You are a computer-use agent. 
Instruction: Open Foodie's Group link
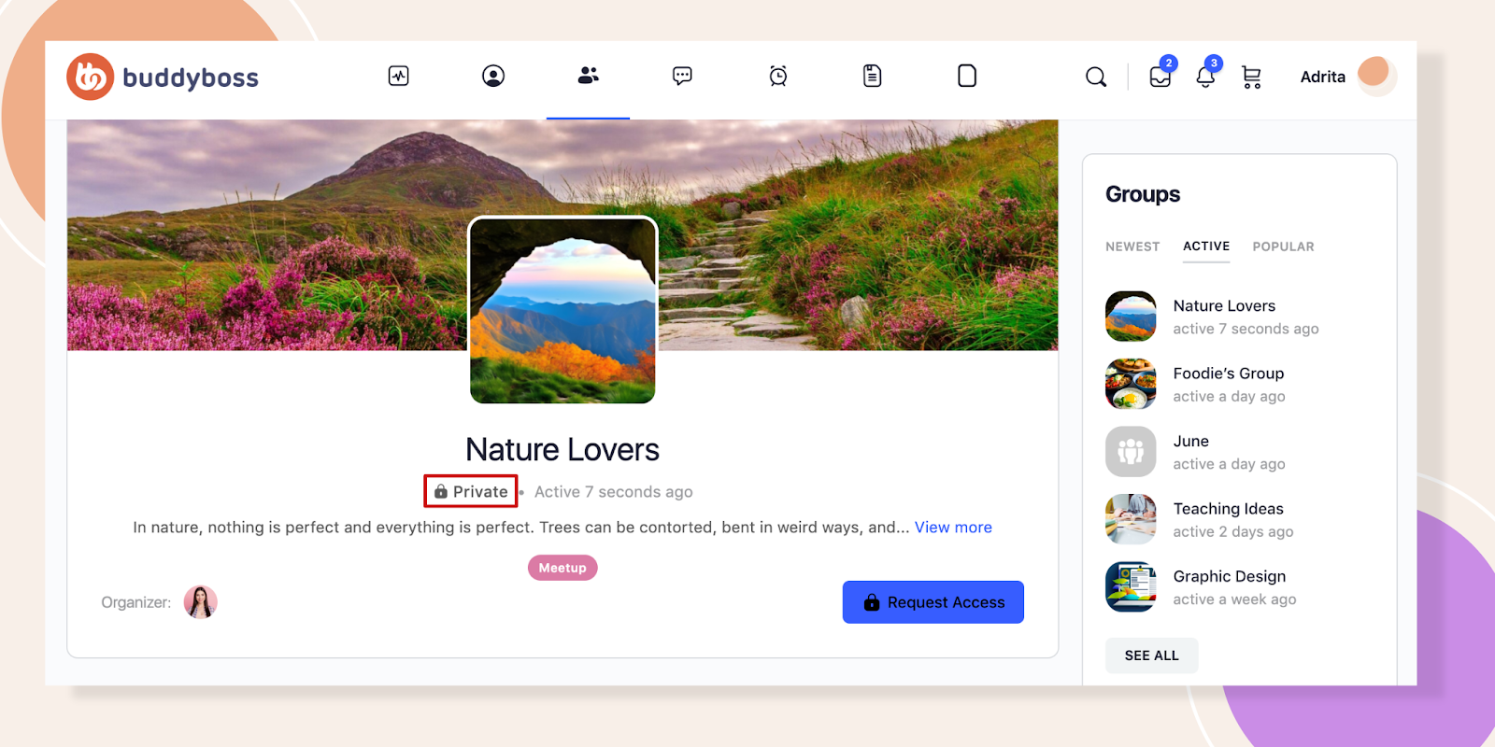(x=1229, y=373)
